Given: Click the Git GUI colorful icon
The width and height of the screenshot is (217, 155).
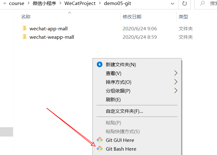Looking at the screenshot, I should pyautogui.click(x=100, y=140).
